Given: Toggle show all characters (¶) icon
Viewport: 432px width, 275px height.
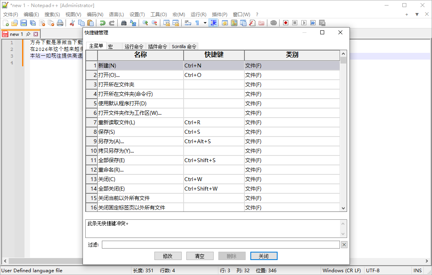Looking at the screenshot, I should (197, 23).
